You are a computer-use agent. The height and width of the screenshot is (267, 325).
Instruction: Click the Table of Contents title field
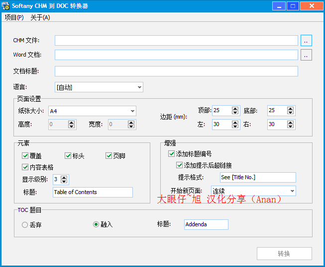point(93,192)
